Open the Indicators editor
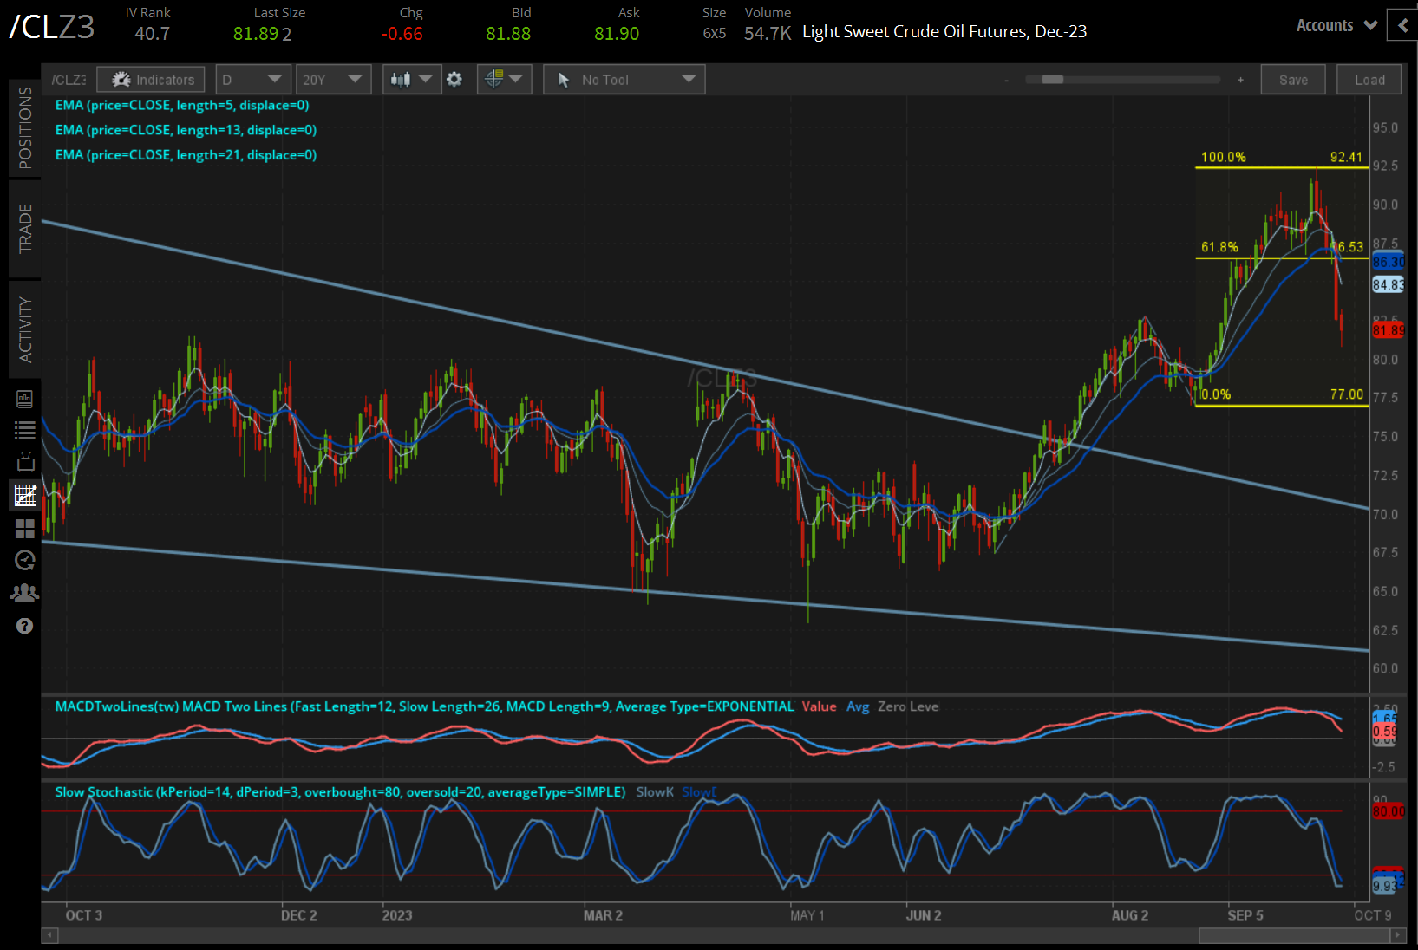 point(150,79)
